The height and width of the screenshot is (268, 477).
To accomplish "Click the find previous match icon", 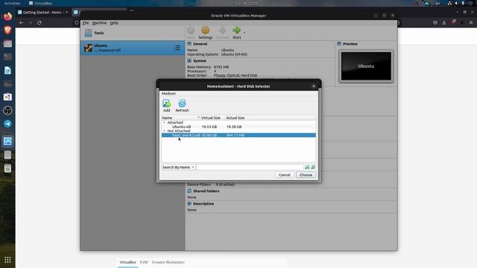I will tap(307, 167).
